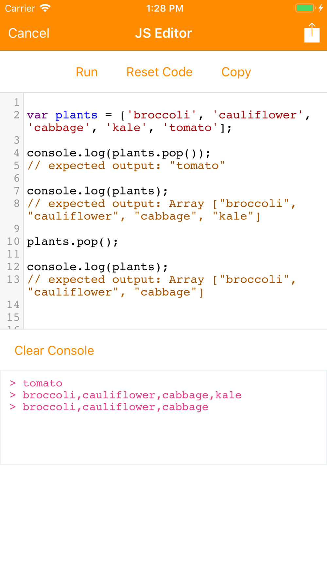Image resolution: width=327 pixels, height=582 pixels.
Task: Click line number 4 in gutter
Action: tap(16, 153)
